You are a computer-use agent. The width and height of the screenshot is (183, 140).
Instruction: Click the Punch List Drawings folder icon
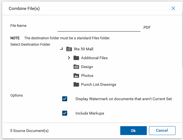(x=76, y=84)
